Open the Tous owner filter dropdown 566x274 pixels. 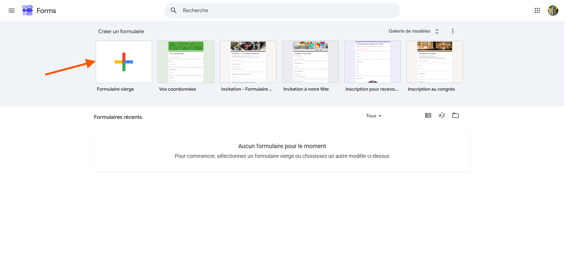[x=374, y=116]
